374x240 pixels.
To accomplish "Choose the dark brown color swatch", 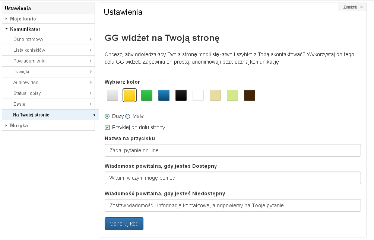I will pyautogui.click(x=250, y=95).
